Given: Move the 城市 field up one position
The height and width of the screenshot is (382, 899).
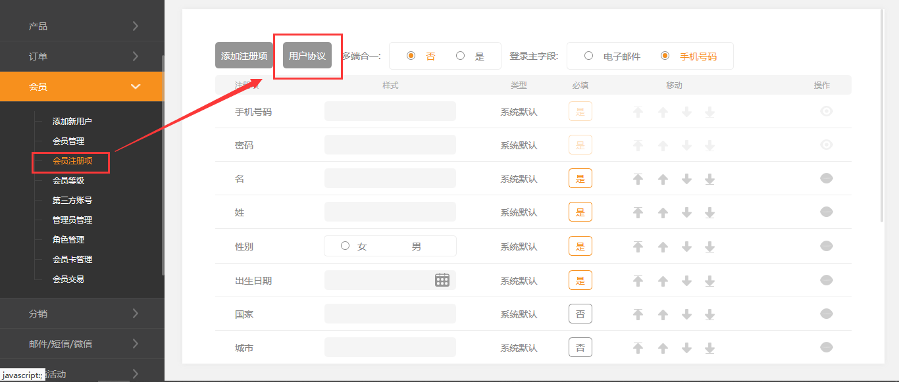Looking at the screenshot, I should [x=663, y=348].
